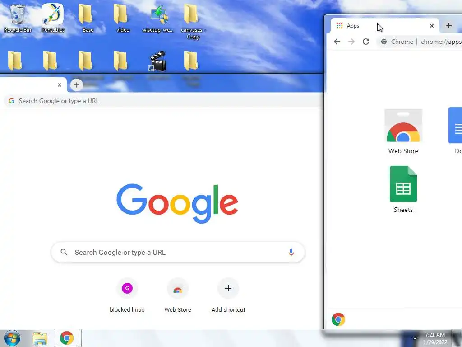Click the left window's address bar
The image size is (462, 347).
click(x=164, y=101)
